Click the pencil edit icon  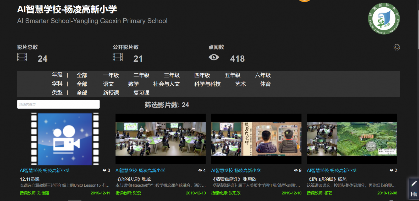pyautogui.click(x=414, y=183)
